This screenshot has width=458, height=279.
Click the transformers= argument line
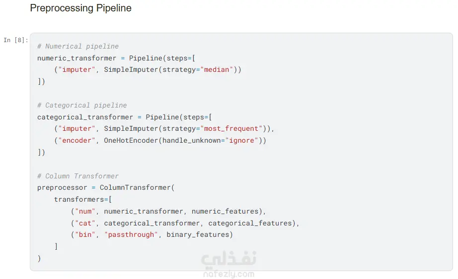tap(83, 199)
